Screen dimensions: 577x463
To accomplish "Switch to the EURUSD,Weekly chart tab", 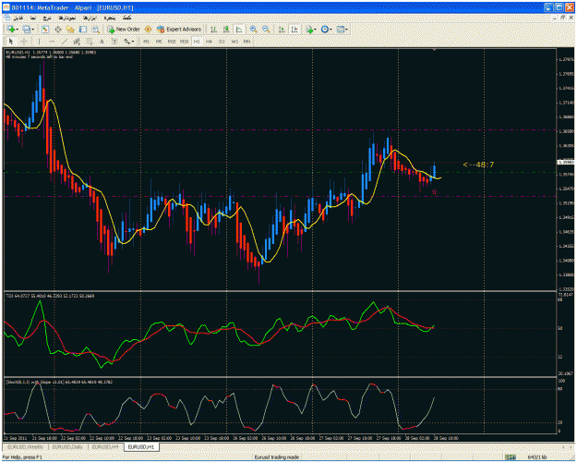I will pos(26,446).
